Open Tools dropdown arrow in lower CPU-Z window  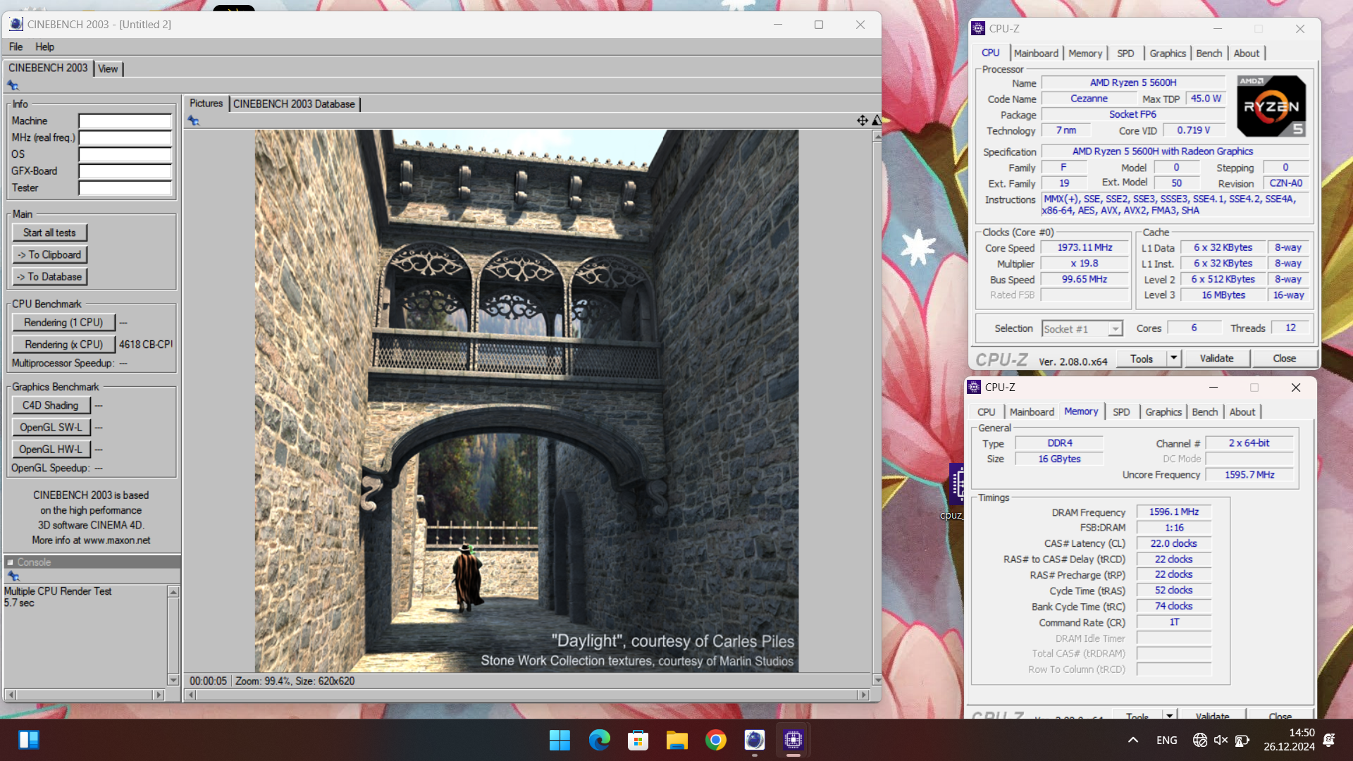(x=1169, y=716)
